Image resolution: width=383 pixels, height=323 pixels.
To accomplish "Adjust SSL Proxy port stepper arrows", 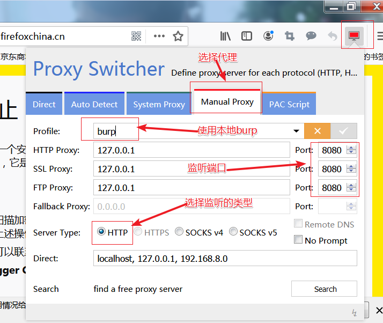I will [351, 168].
